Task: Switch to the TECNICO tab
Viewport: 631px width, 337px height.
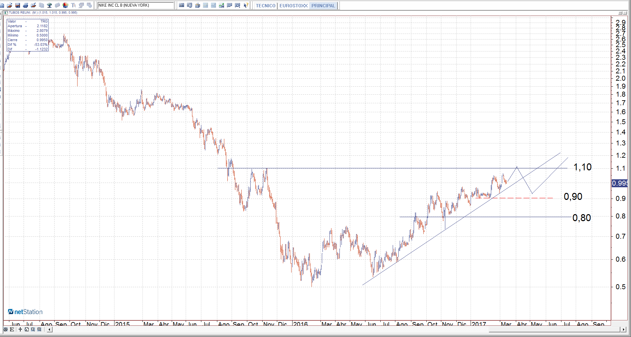Action: [x=265, y=6]
